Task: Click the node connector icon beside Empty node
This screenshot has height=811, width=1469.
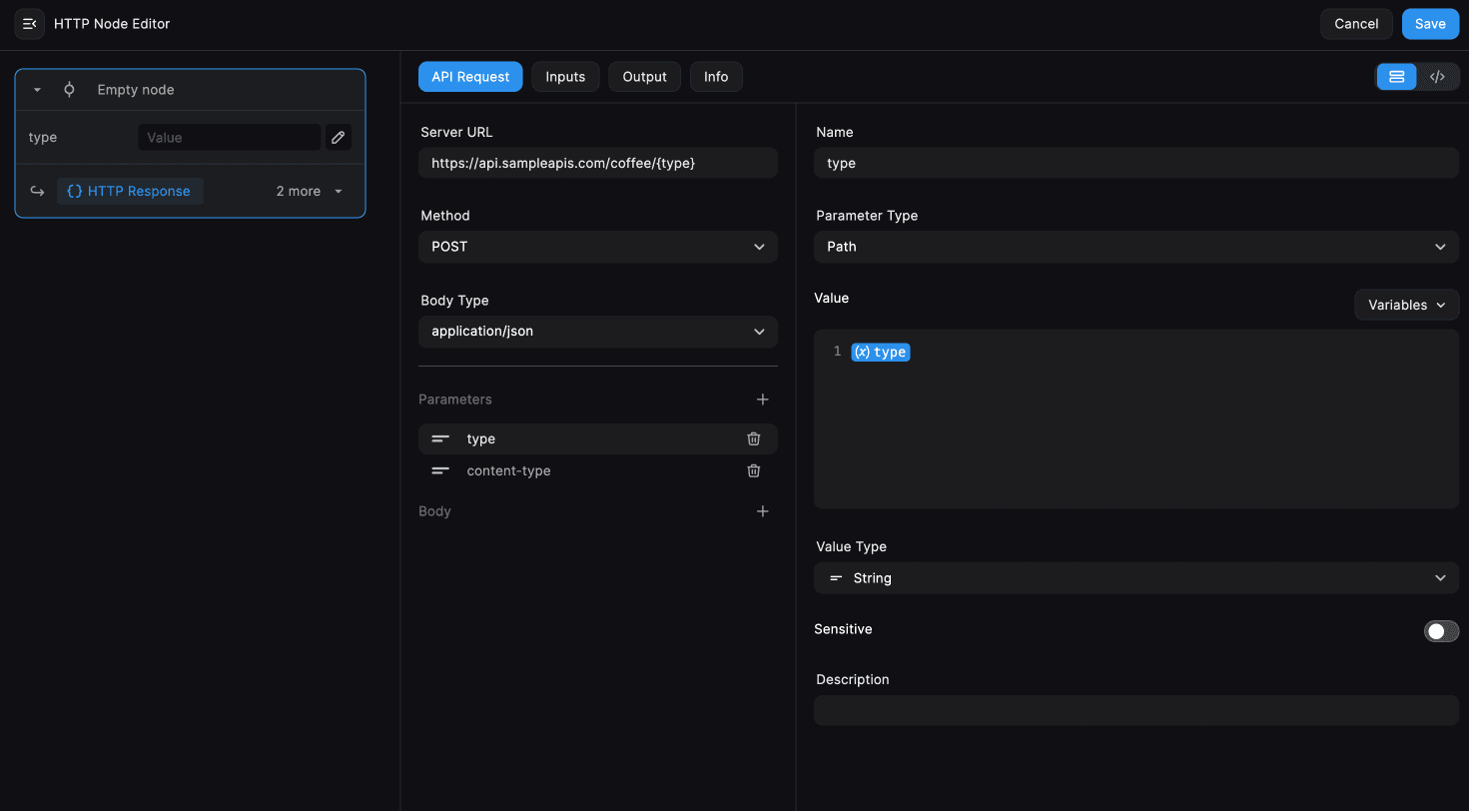Action: click(x=69, y=90)
